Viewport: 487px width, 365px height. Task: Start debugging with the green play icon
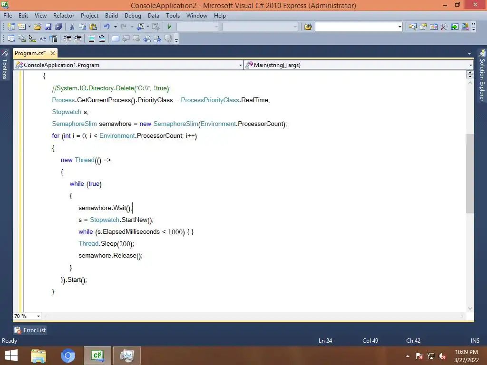pos(170,27)
